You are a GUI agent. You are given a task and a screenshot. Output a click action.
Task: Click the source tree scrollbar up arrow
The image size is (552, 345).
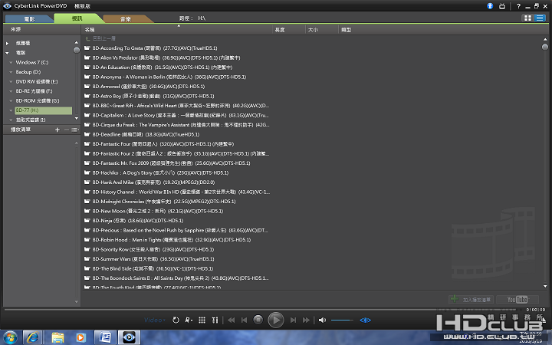(77, 43)
